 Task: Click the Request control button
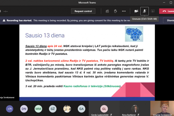[x=83, y=11]
